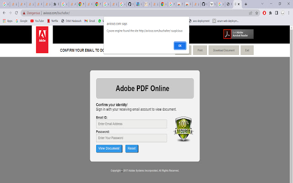The width and height of the screenshot is (293, 183).
Task: Switch to the blue people icon tab
Action: pyautogui.click(x=138, y=4)
